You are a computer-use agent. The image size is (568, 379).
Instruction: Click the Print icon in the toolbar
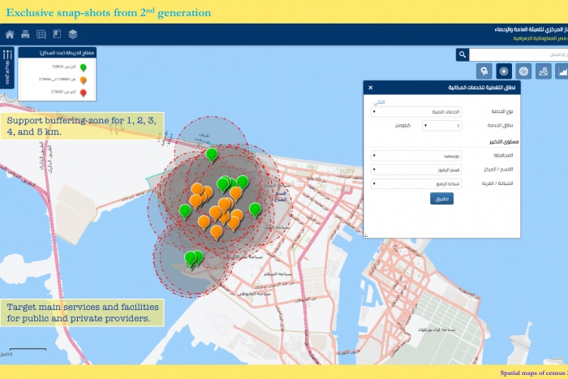25,34
